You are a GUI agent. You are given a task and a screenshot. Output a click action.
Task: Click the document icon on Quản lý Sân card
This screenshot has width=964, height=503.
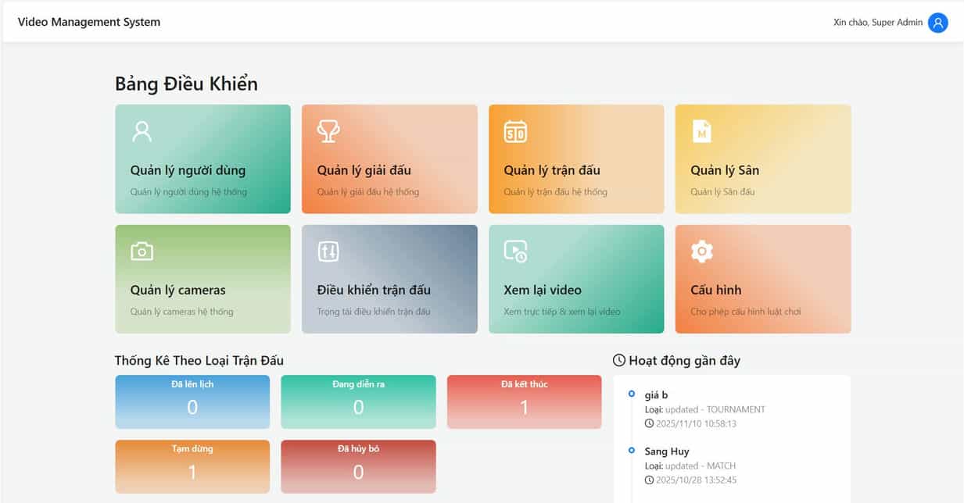702,131
